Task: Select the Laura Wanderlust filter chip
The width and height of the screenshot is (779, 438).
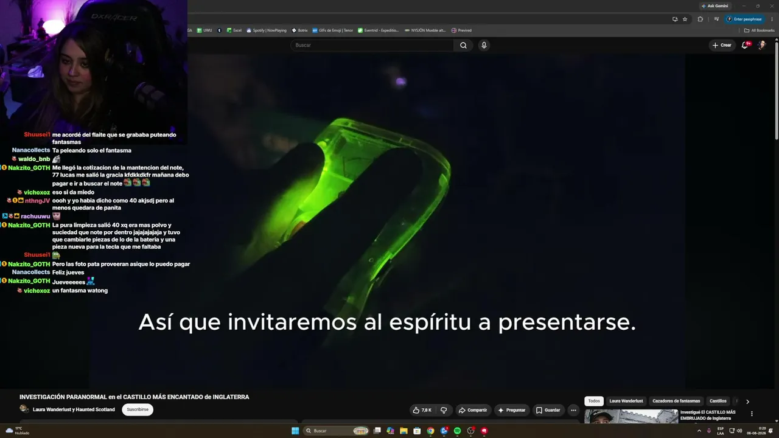Action: pyautogui.click(x=626, y=401)
